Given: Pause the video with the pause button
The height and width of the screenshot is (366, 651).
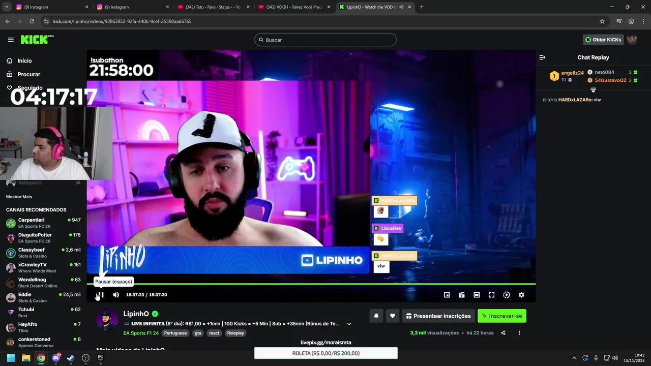Looking at the screenshot, I should (100, 295).
